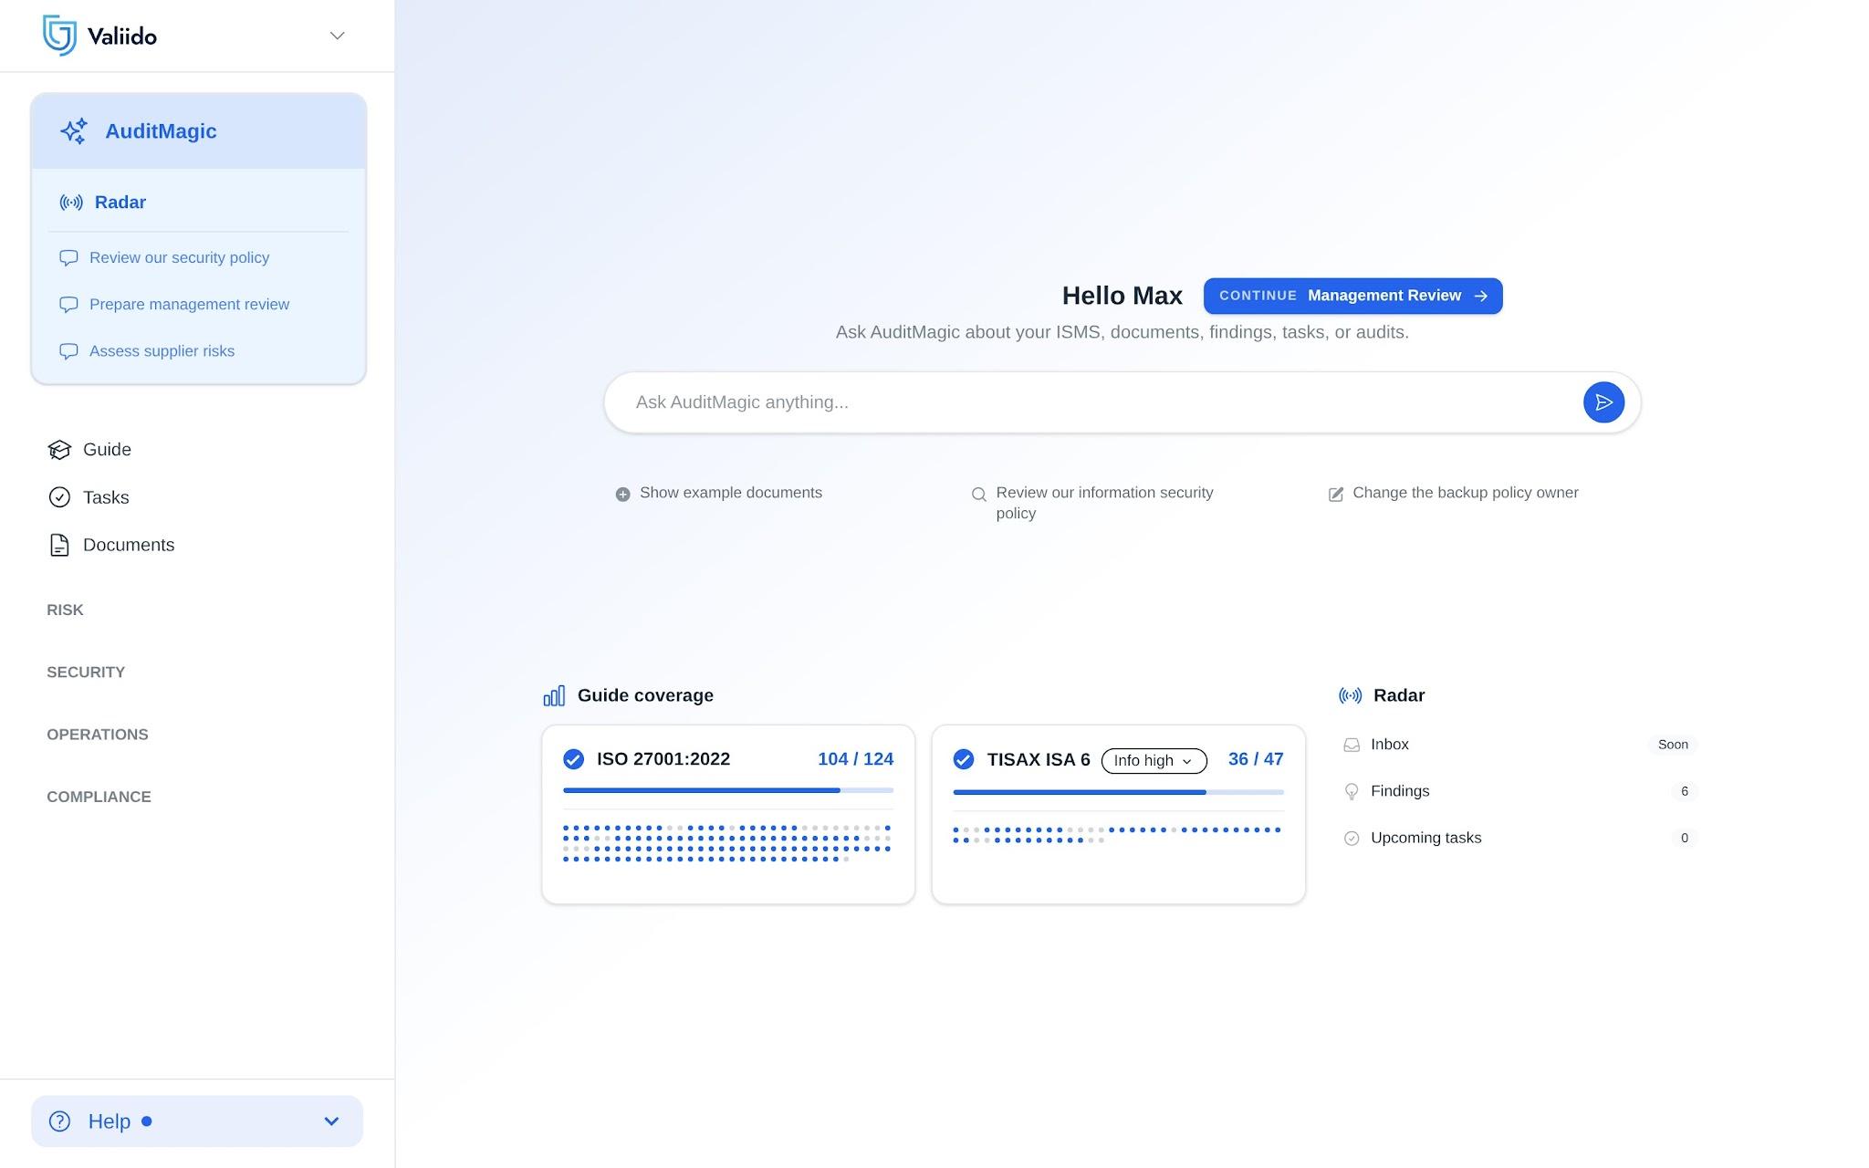Image resolution: width=1869 pixels, height=1168 pixels.
Task: Click the Tasks checkmark circle icon
Action: [59, 497]
